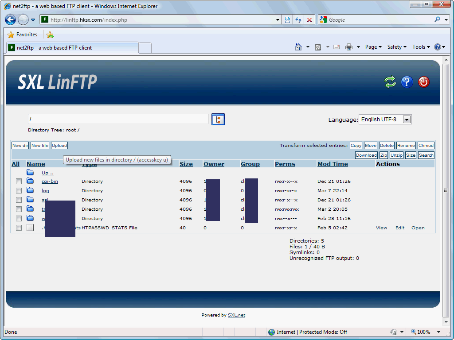Click the browser Forward arrow button
454x340 pixels.
pyautogui.click(x=23, y=19)
